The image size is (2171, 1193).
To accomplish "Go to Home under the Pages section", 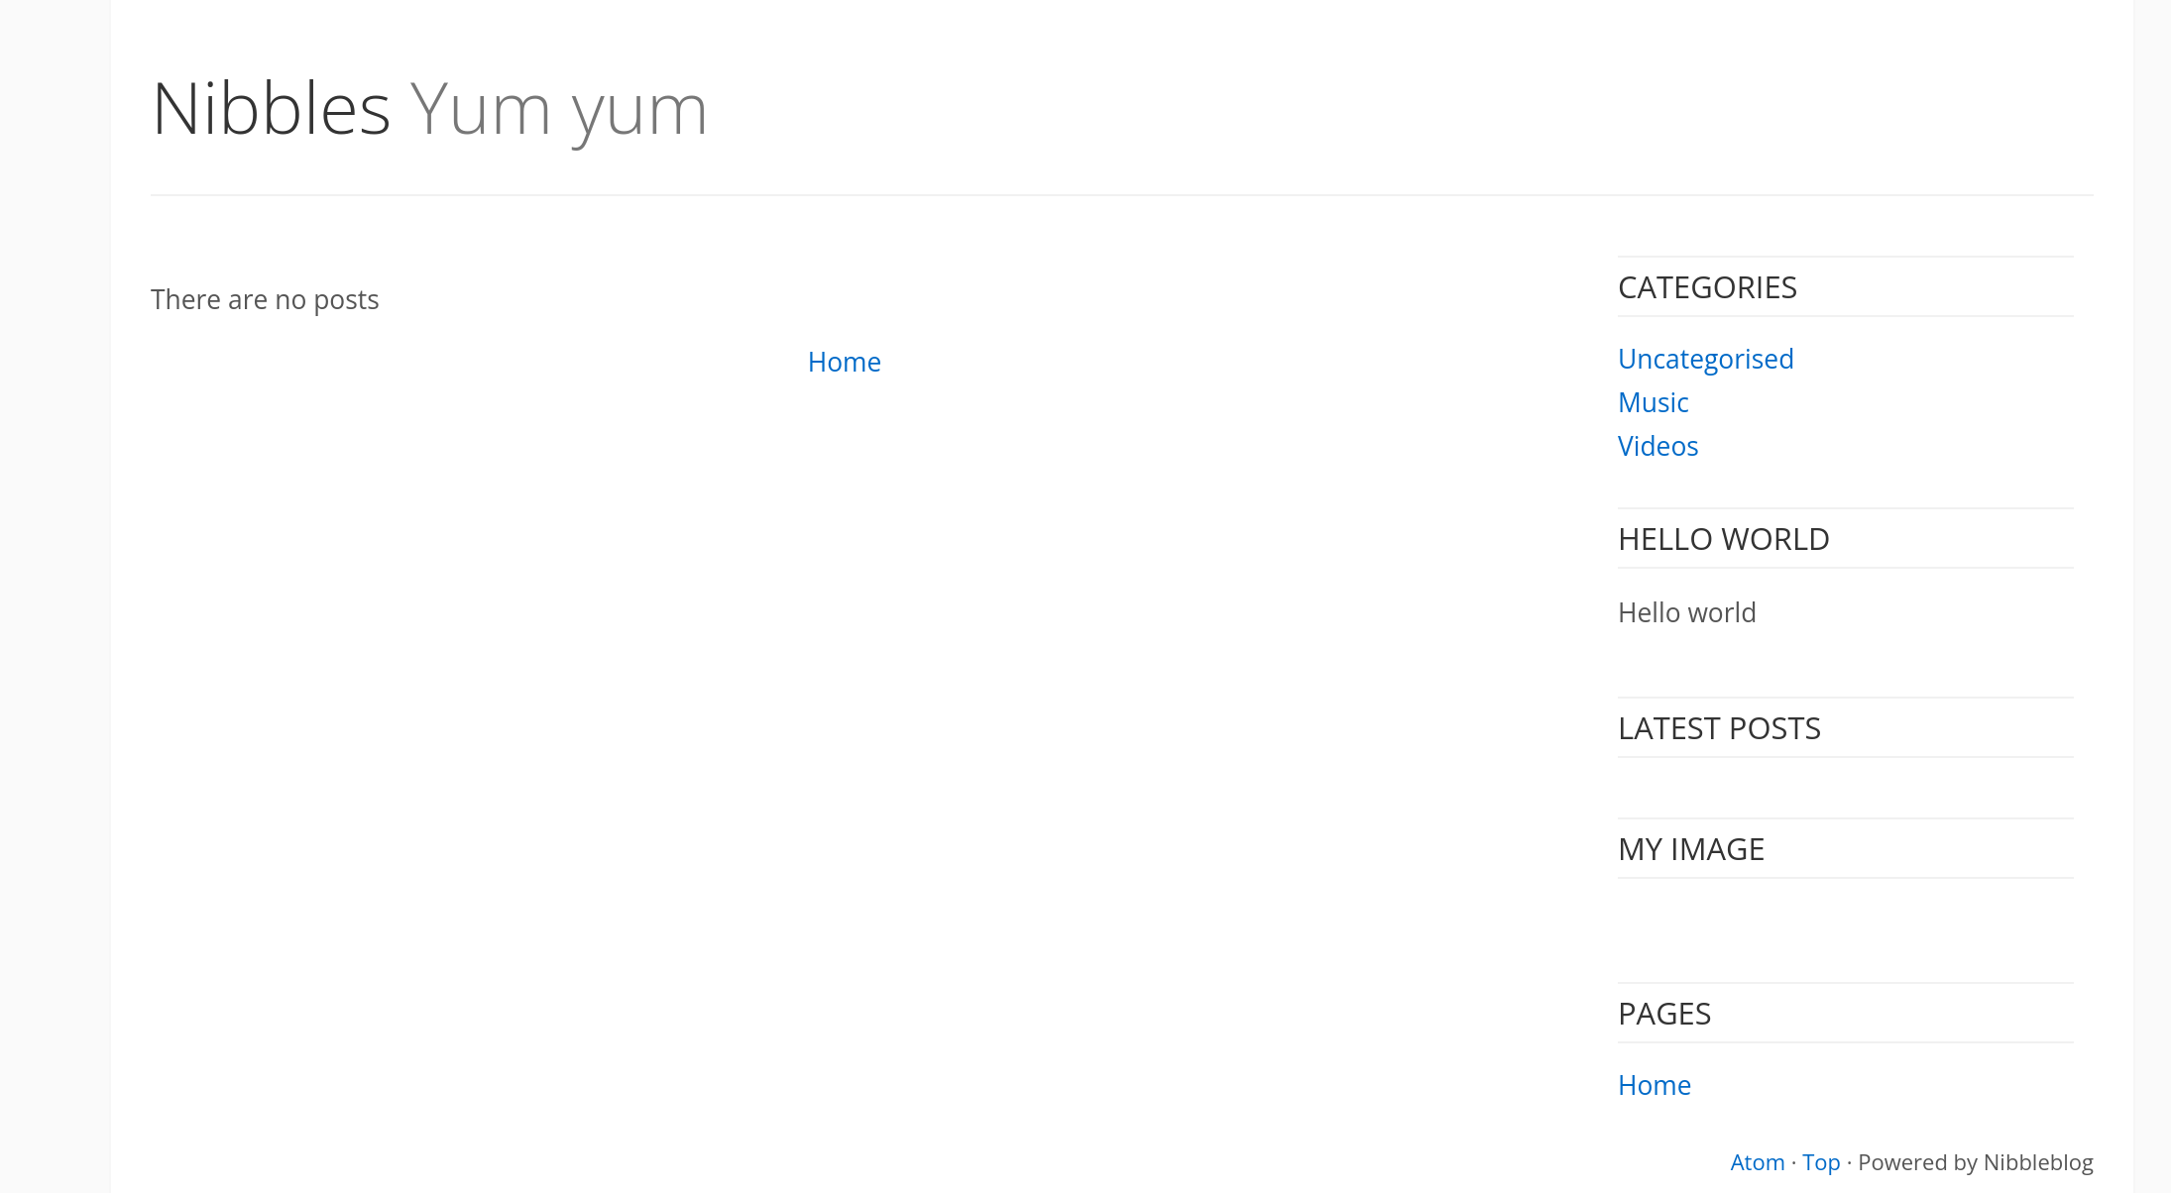I will [x=1654, y=1085].
